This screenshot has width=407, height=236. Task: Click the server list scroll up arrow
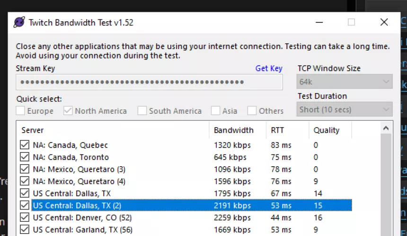(387, 129)
